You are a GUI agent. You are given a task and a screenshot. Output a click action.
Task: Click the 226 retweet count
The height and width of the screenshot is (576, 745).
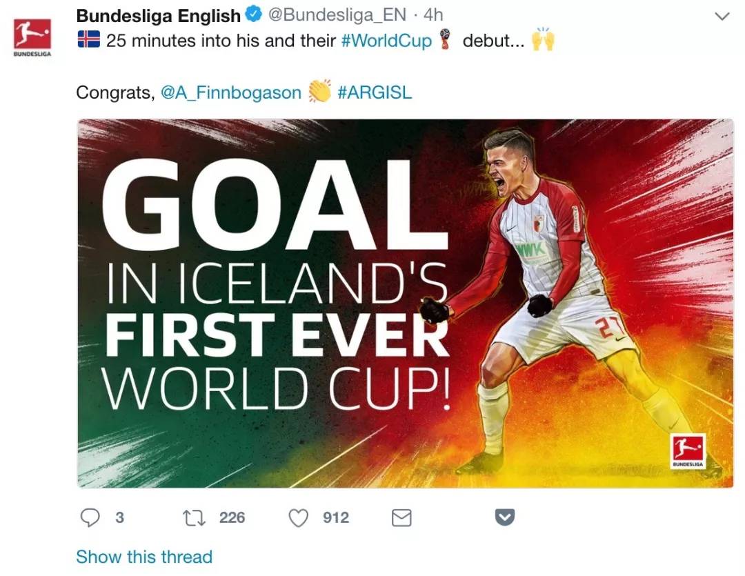[232, 517]
